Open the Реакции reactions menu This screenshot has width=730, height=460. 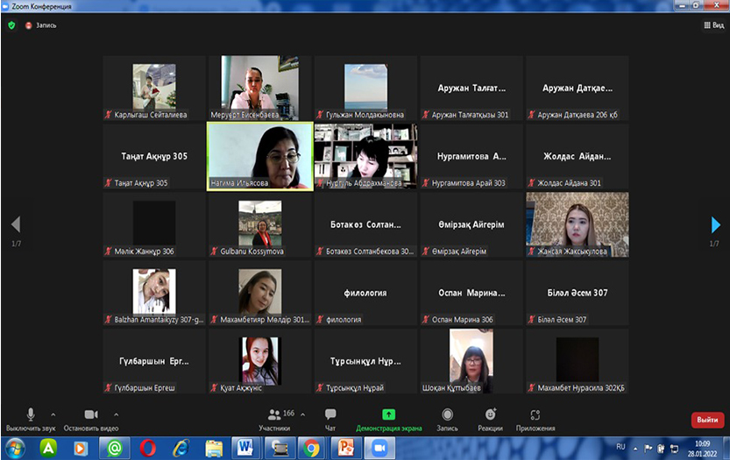coord(490,417)
